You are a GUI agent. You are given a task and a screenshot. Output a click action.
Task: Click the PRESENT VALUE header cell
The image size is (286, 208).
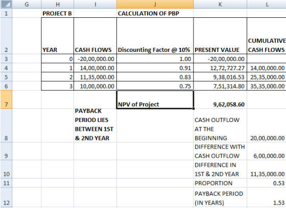click(220, 36)
